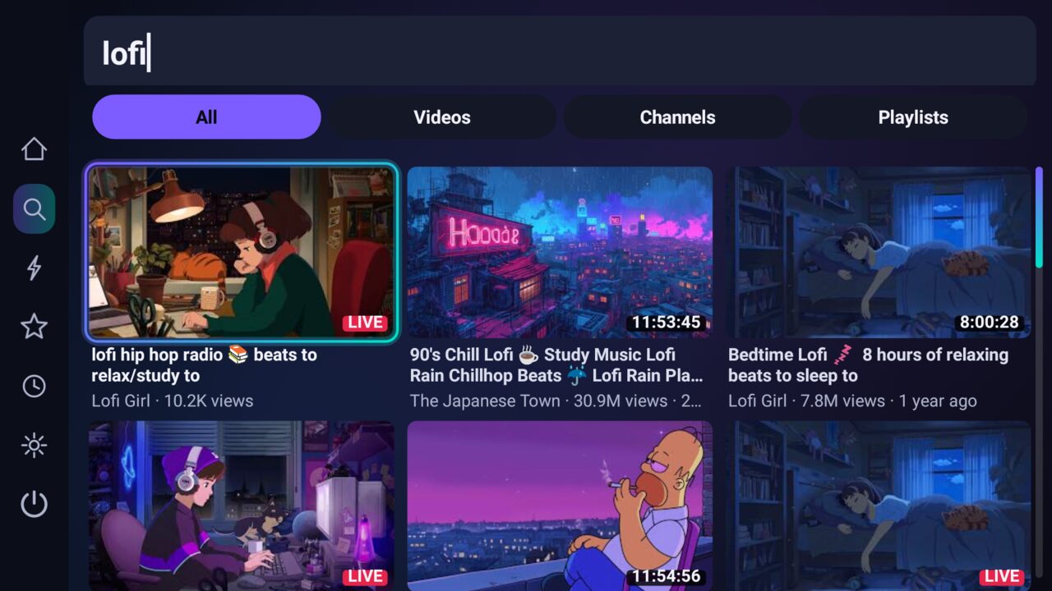Select the Search magnifier icon in sidebar
This screenshot has width=1052, height=591.
click(x=34, y=208)
